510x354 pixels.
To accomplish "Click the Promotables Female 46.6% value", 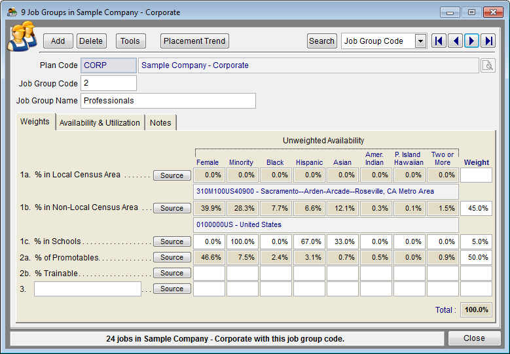I will click(209, 257).
